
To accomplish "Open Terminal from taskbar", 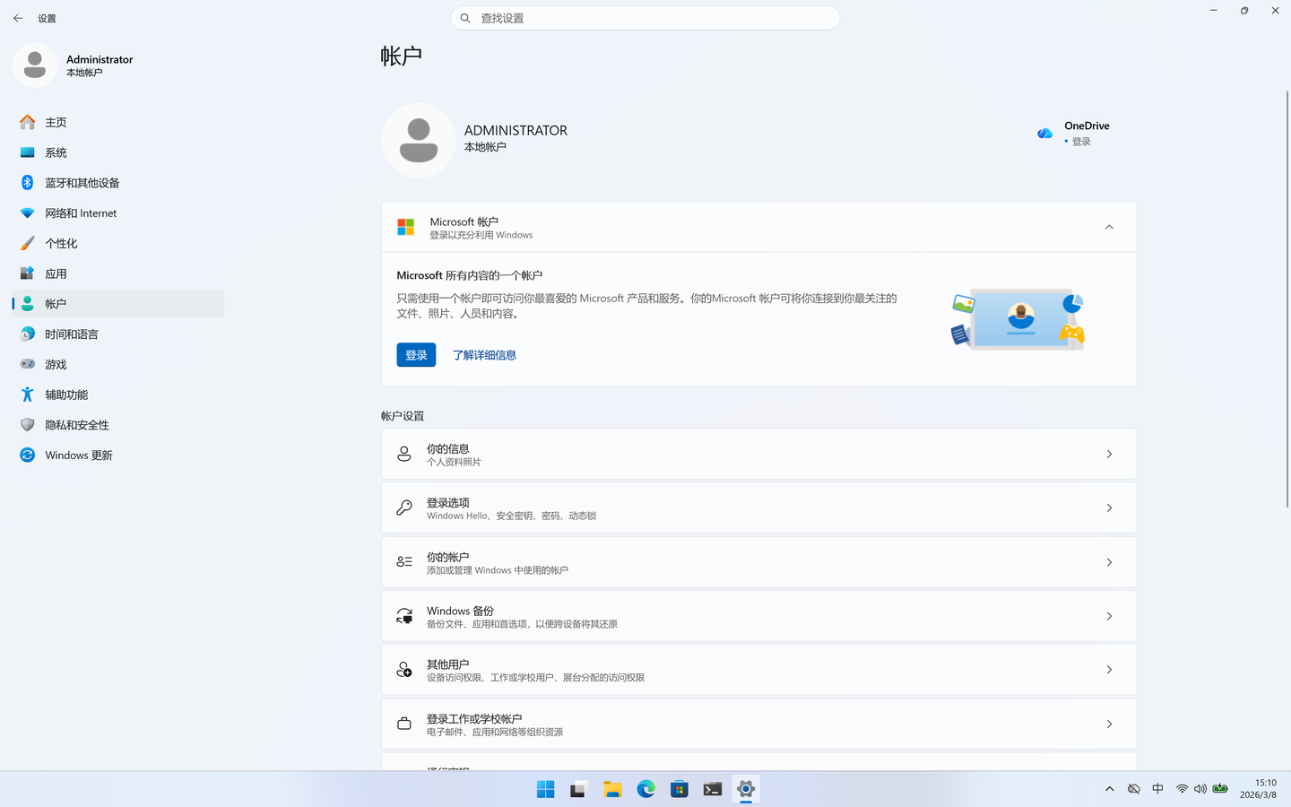I will click(713, 789).
